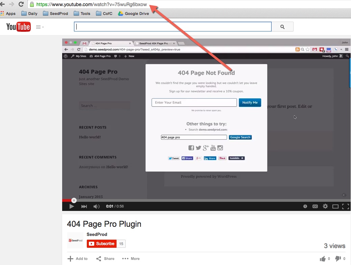Click the Watch Later clock icon
The height and width of the screenshot is (265, 351).
305,206
